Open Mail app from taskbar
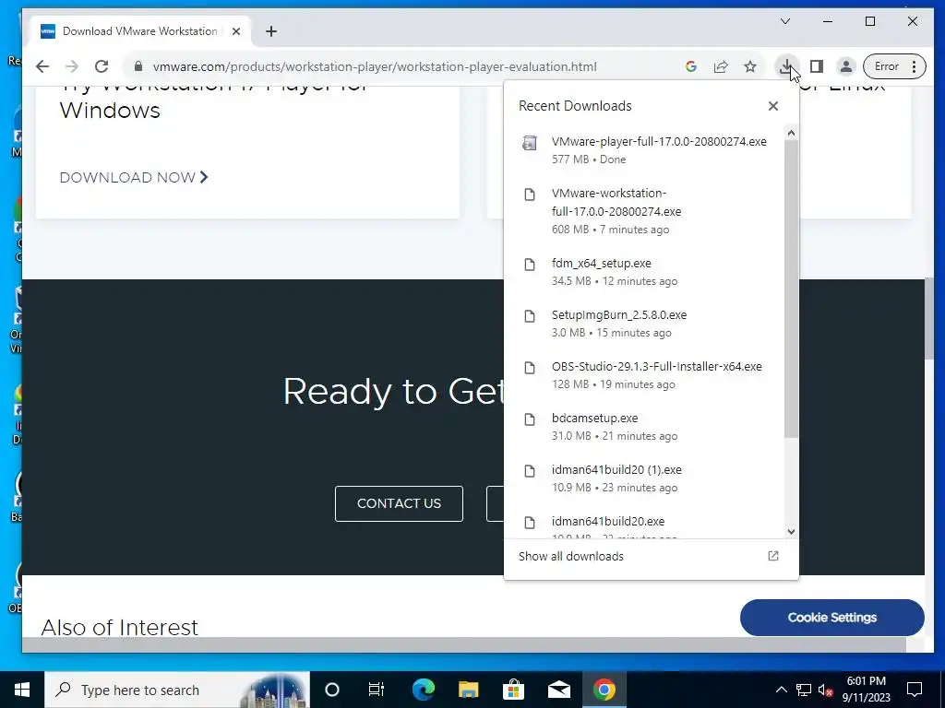The image size is (945, 708). [x=558, y=690]
